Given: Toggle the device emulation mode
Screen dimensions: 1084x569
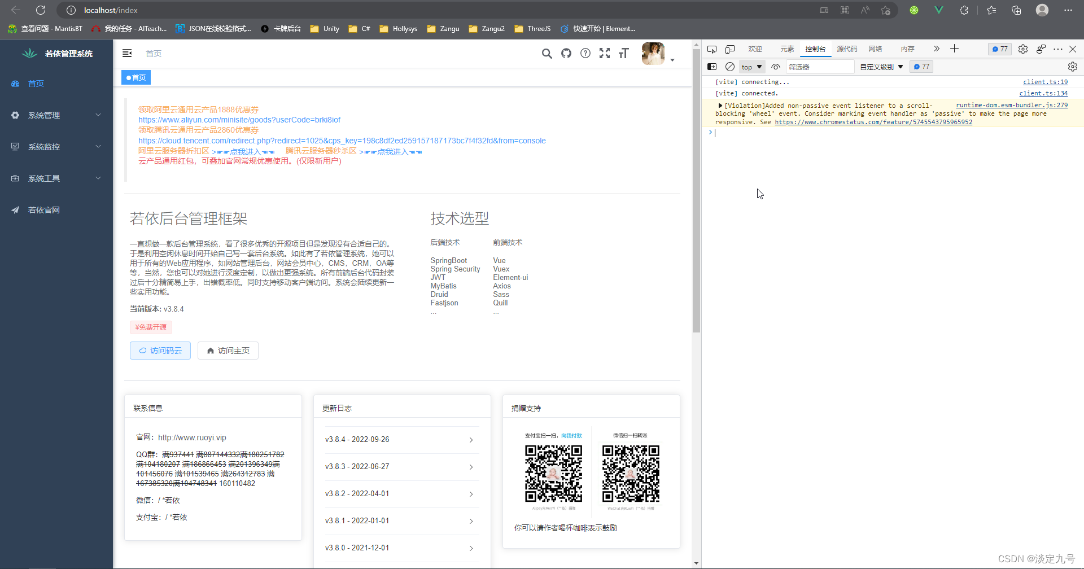Looking at the screenshot, I should (x=730, y=49).
